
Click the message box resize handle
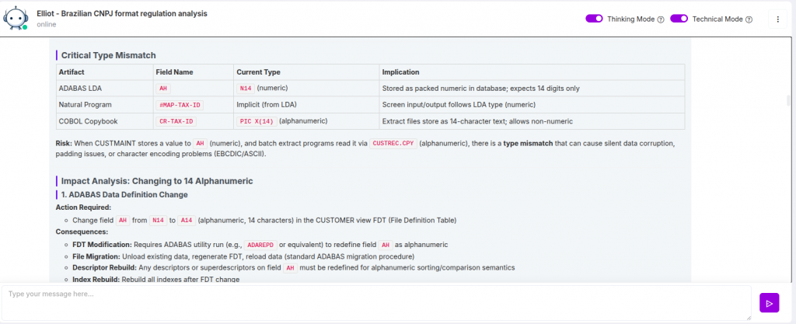748,316
